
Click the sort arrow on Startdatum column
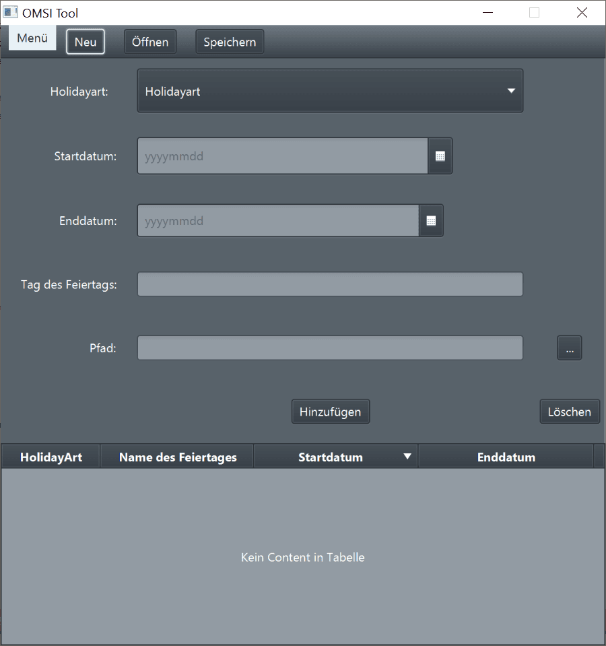coord(407,457)
